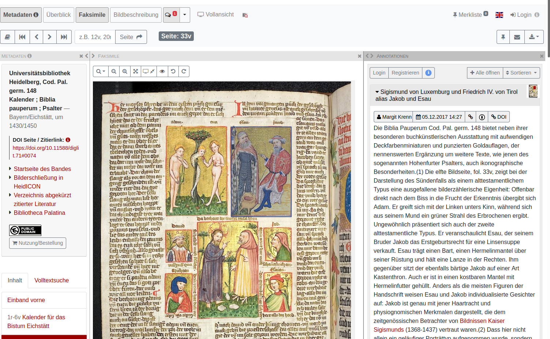The height and width of the screenshot is (339, 550).
Task: Rotate the facsimile clockwise
Action: pos(184,71)
